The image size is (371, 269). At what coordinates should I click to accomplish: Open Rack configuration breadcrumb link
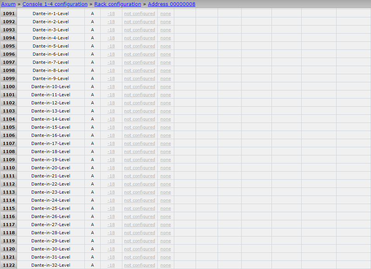118,4
